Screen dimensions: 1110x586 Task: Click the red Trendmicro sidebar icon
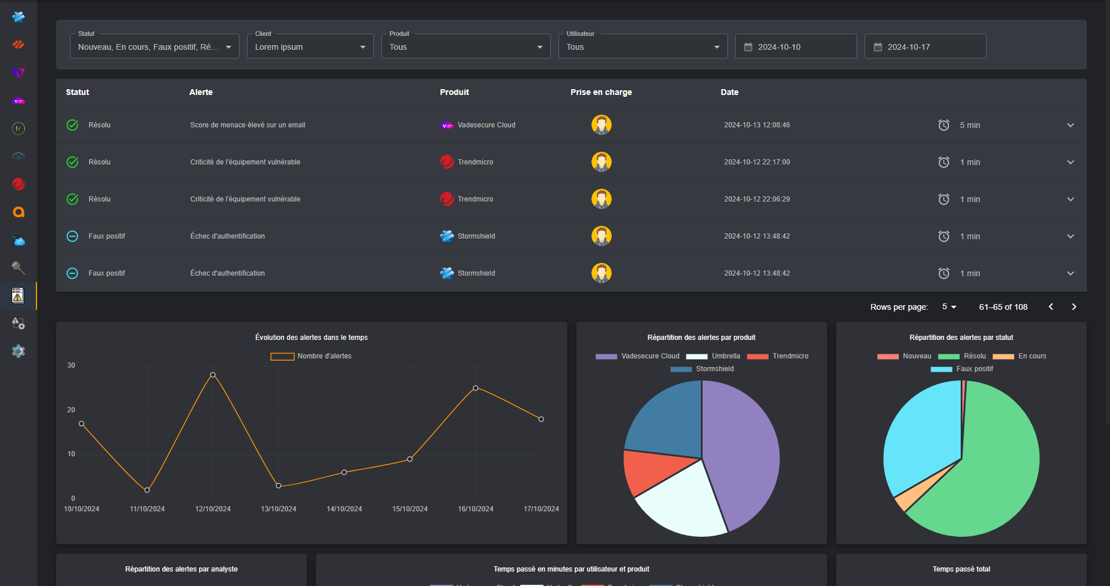point(19,184)
